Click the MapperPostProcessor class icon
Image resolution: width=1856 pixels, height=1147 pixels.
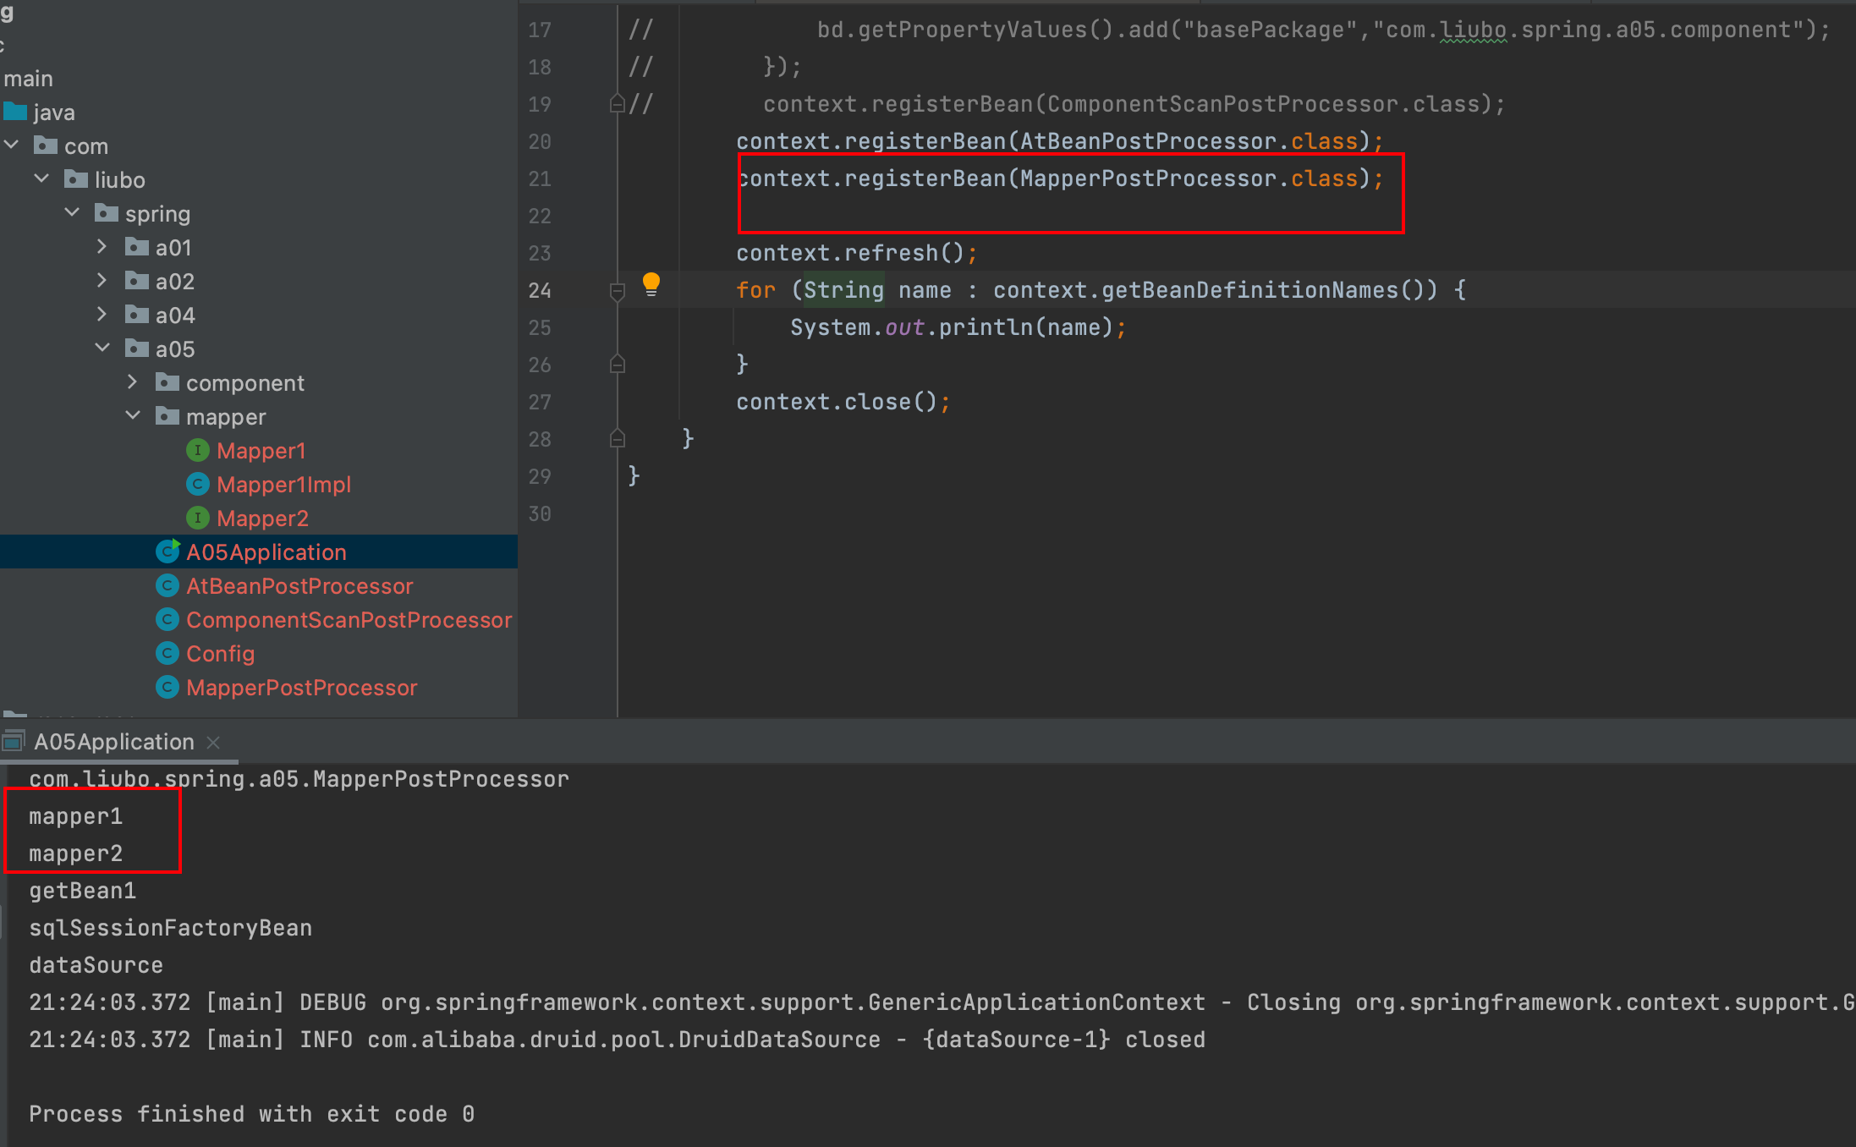(167, 687)
